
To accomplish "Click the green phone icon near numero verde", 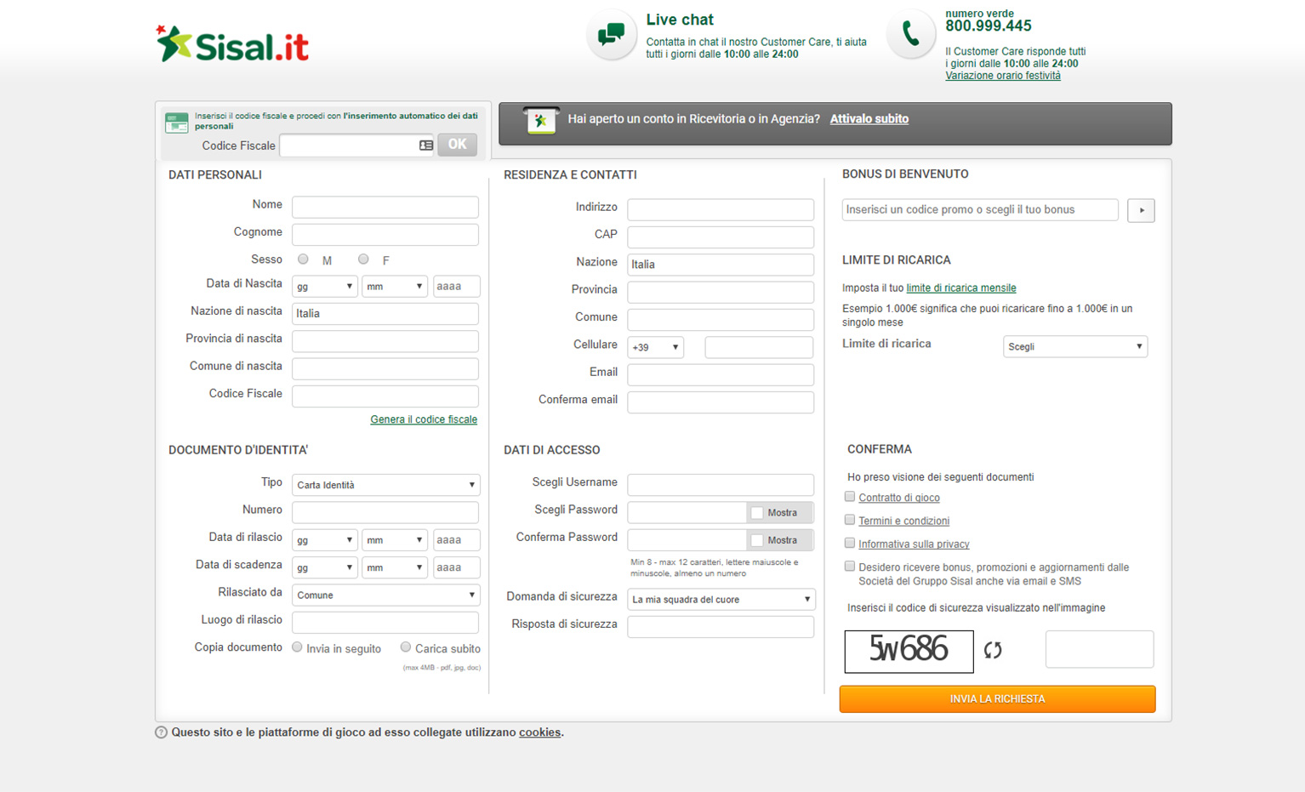I will tap(909, 34).
